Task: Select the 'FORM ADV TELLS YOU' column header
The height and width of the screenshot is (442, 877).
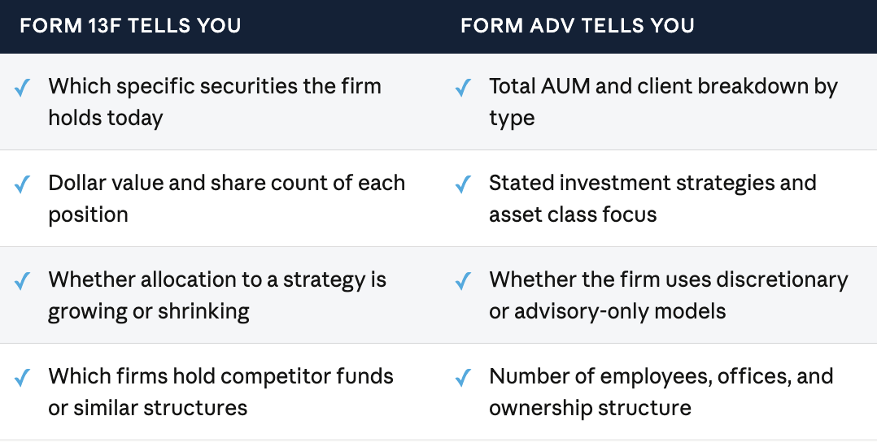Action: point(578,26)
